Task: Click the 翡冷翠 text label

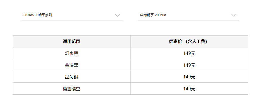Action: click(x=72, y=65)
